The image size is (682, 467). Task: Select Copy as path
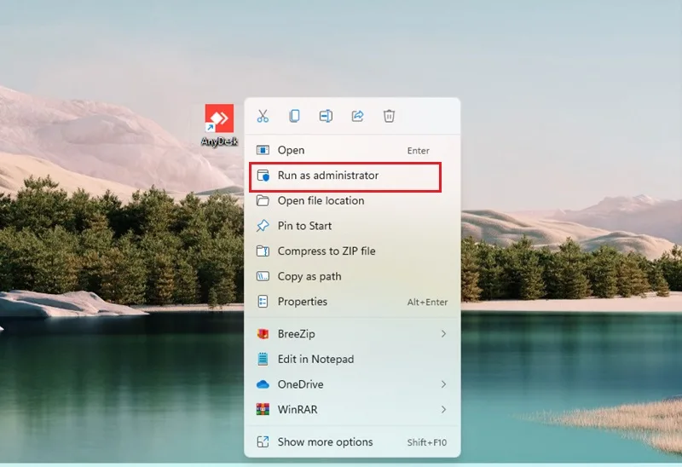tap(352, 277)
